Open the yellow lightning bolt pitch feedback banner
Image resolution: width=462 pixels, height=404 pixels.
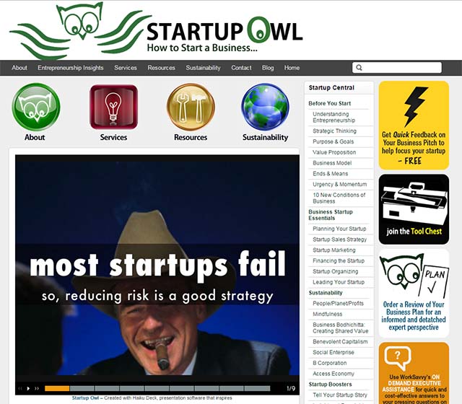tap(414, 126)
